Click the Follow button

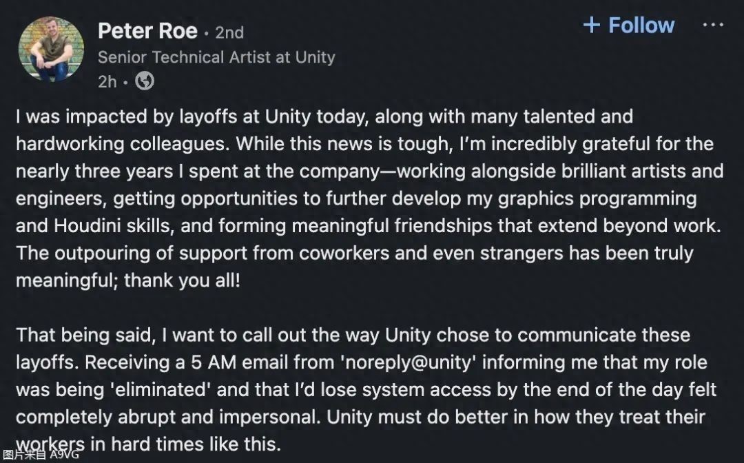(641, 25)
